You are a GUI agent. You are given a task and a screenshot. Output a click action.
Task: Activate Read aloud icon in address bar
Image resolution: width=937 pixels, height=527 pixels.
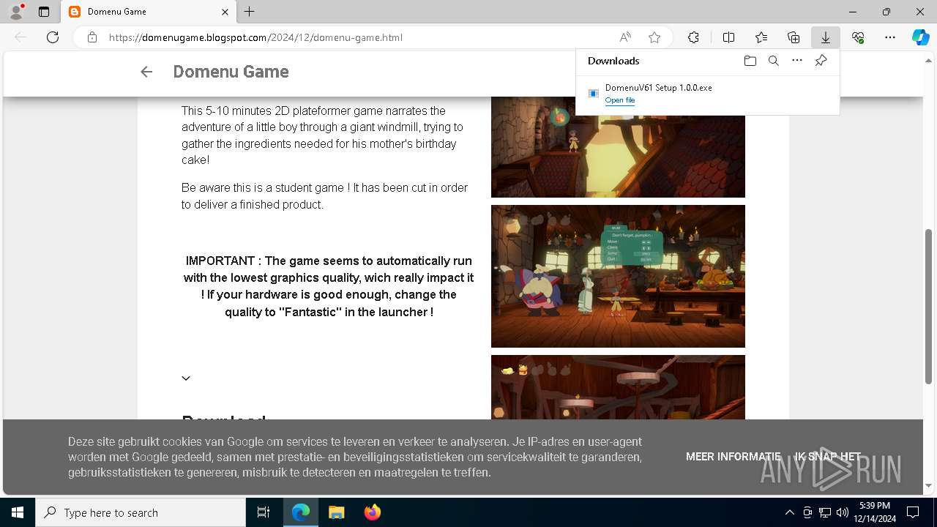click(x=625, y=37)
